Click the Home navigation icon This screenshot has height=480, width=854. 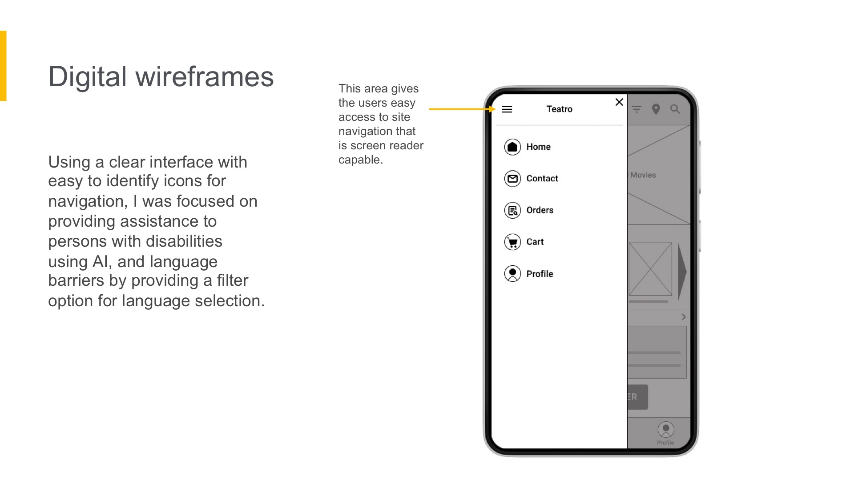click(x=512, y=147)
